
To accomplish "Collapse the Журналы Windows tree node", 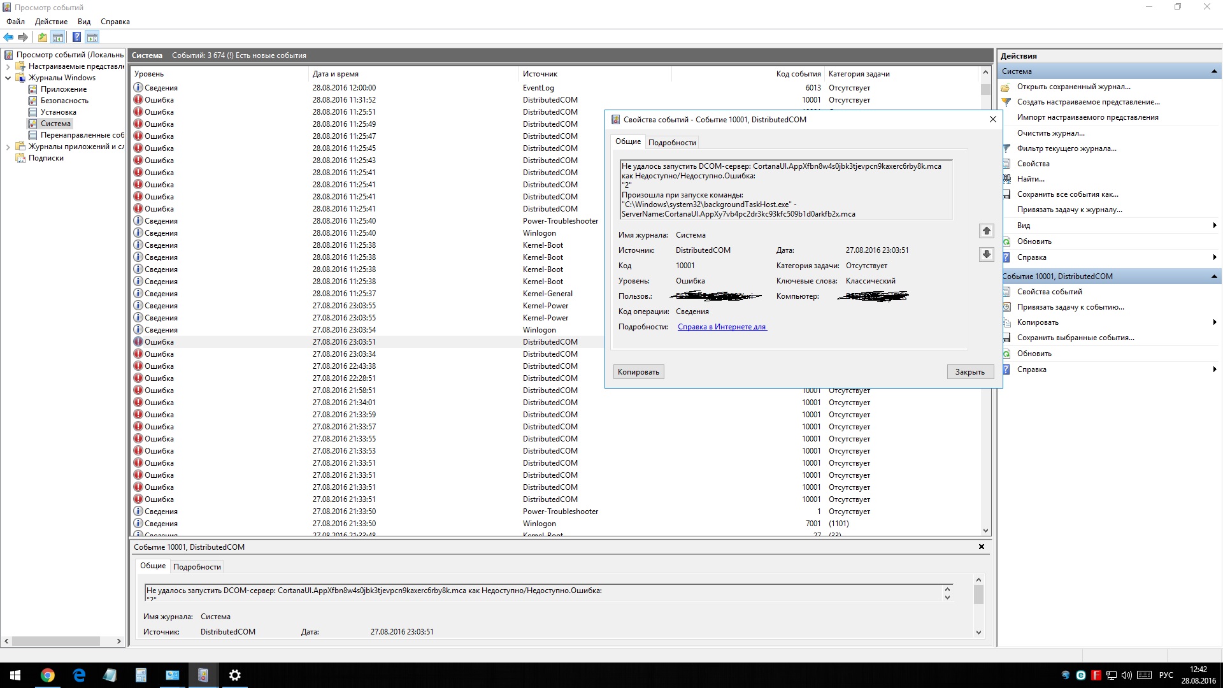I will pyautogui.click(x=8, y=78).
